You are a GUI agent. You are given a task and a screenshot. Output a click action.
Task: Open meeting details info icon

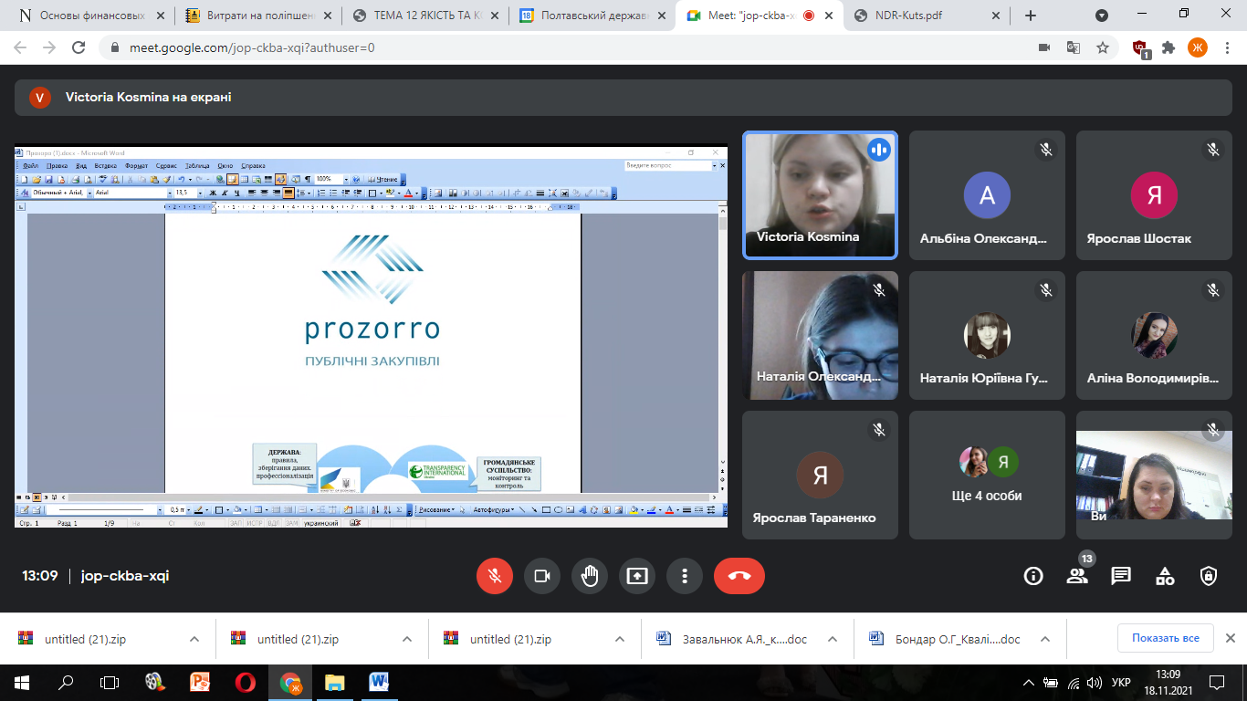click(1033, 576)
